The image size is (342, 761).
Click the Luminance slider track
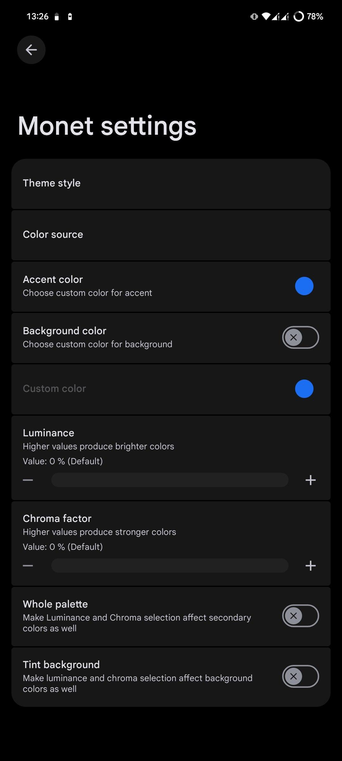coord(170,480)
